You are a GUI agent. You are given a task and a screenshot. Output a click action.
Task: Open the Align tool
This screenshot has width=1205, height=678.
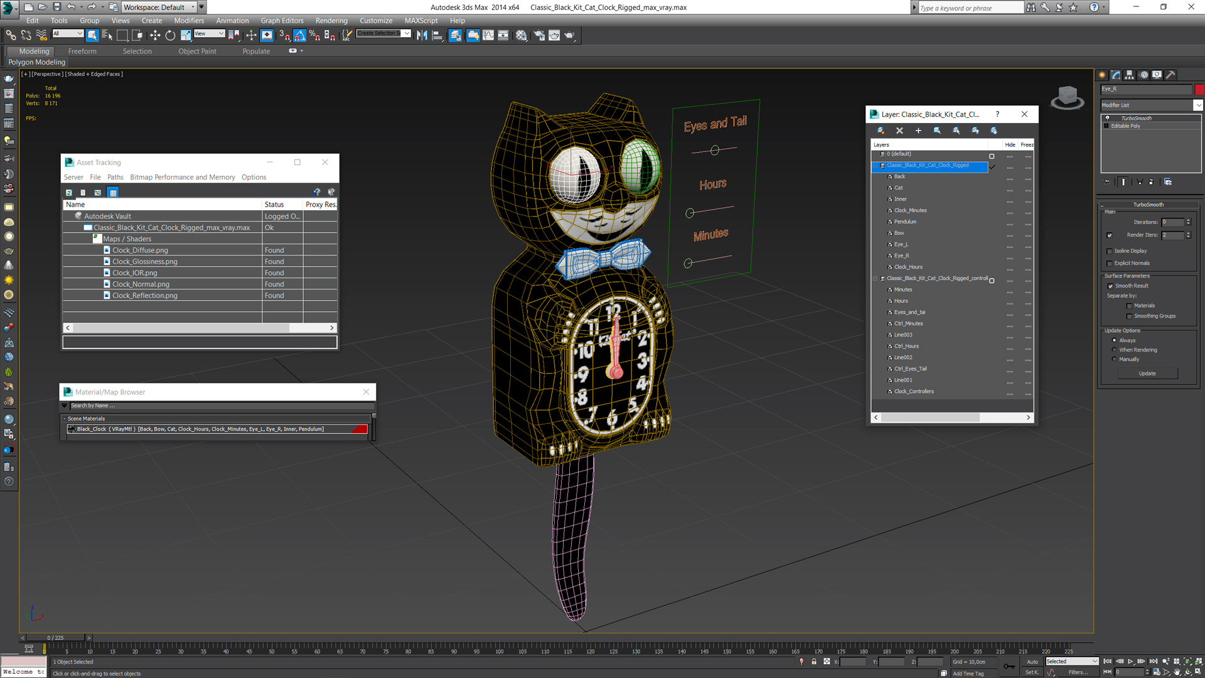pyautogui.click(x=438, y=35)
